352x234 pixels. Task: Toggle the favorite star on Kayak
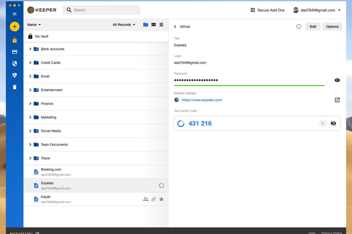[x=161, y=198]
